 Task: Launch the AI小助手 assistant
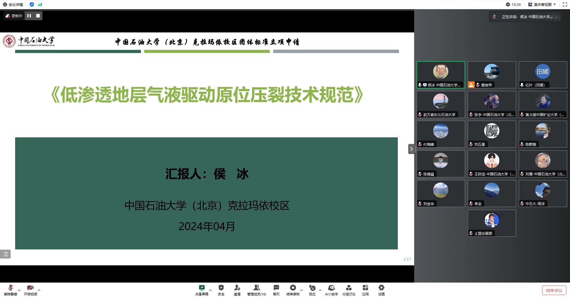[x=331, y=290]
